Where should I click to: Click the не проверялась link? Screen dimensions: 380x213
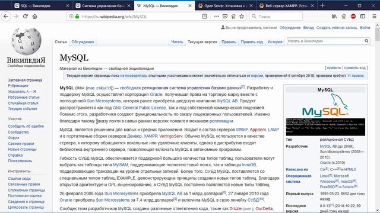click(x=134, y=76)
